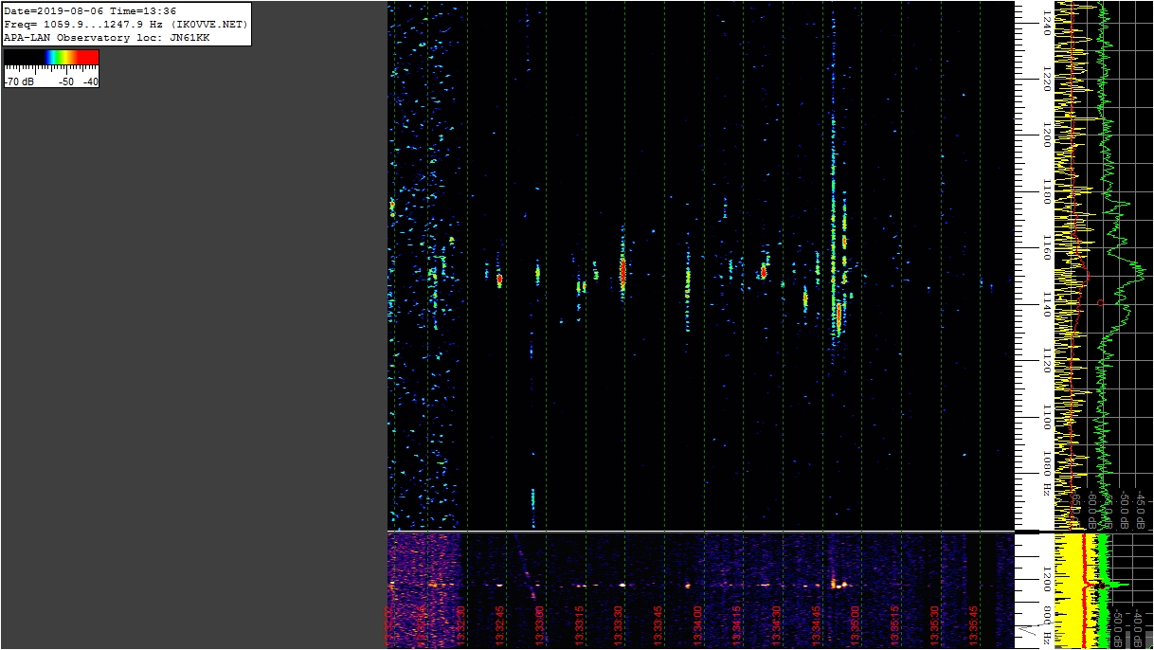Pick the 13:34:00 time label
The width and height of the screenshot is (1154, 650).
pos(698,626)
